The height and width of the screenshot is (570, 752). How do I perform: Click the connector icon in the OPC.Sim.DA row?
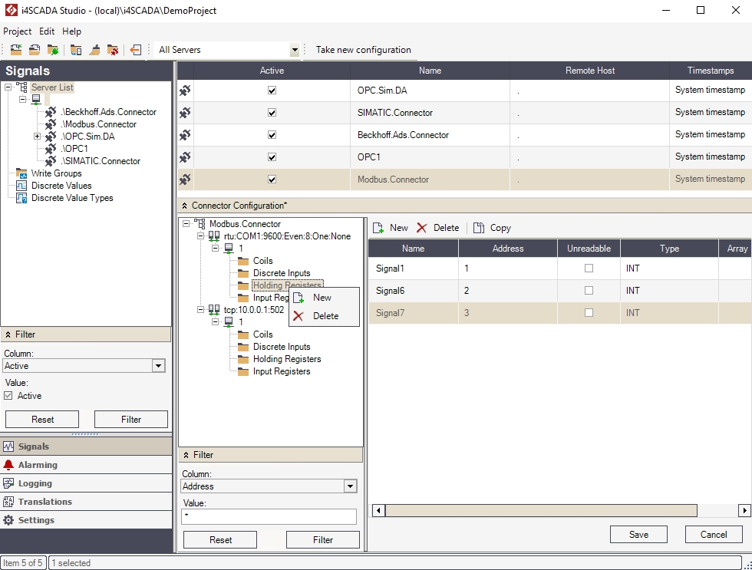pyautogui.click(x=185, y=91)
